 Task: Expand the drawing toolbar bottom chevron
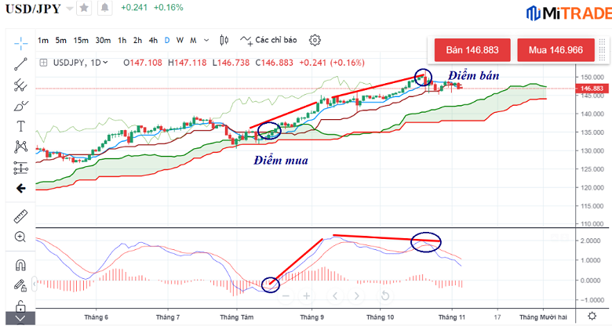21,318
